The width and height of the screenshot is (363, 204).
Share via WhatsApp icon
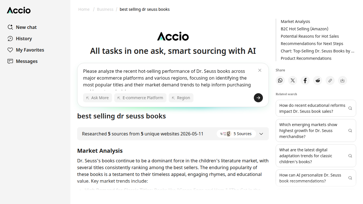280,80
